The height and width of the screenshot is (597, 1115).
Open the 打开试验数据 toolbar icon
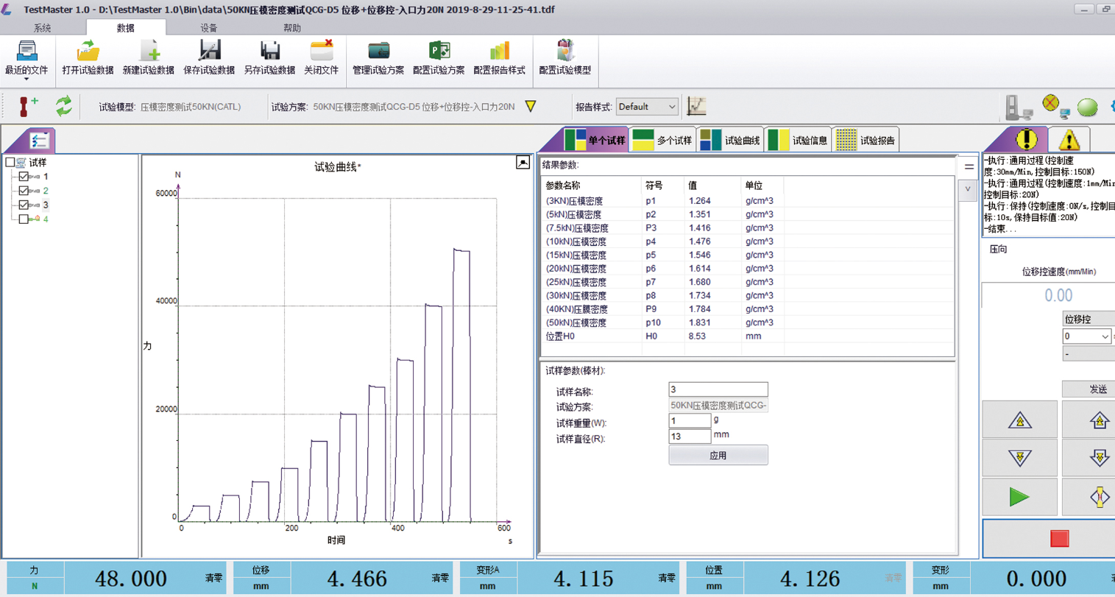[x=91, y=57]
